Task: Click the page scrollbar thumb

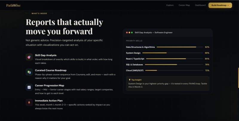Action: tap(238, 78)
